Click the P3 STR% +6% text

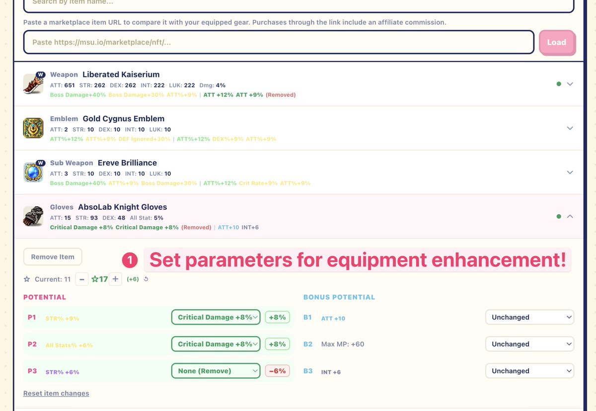pyautogui.click(x=62, y=372)
